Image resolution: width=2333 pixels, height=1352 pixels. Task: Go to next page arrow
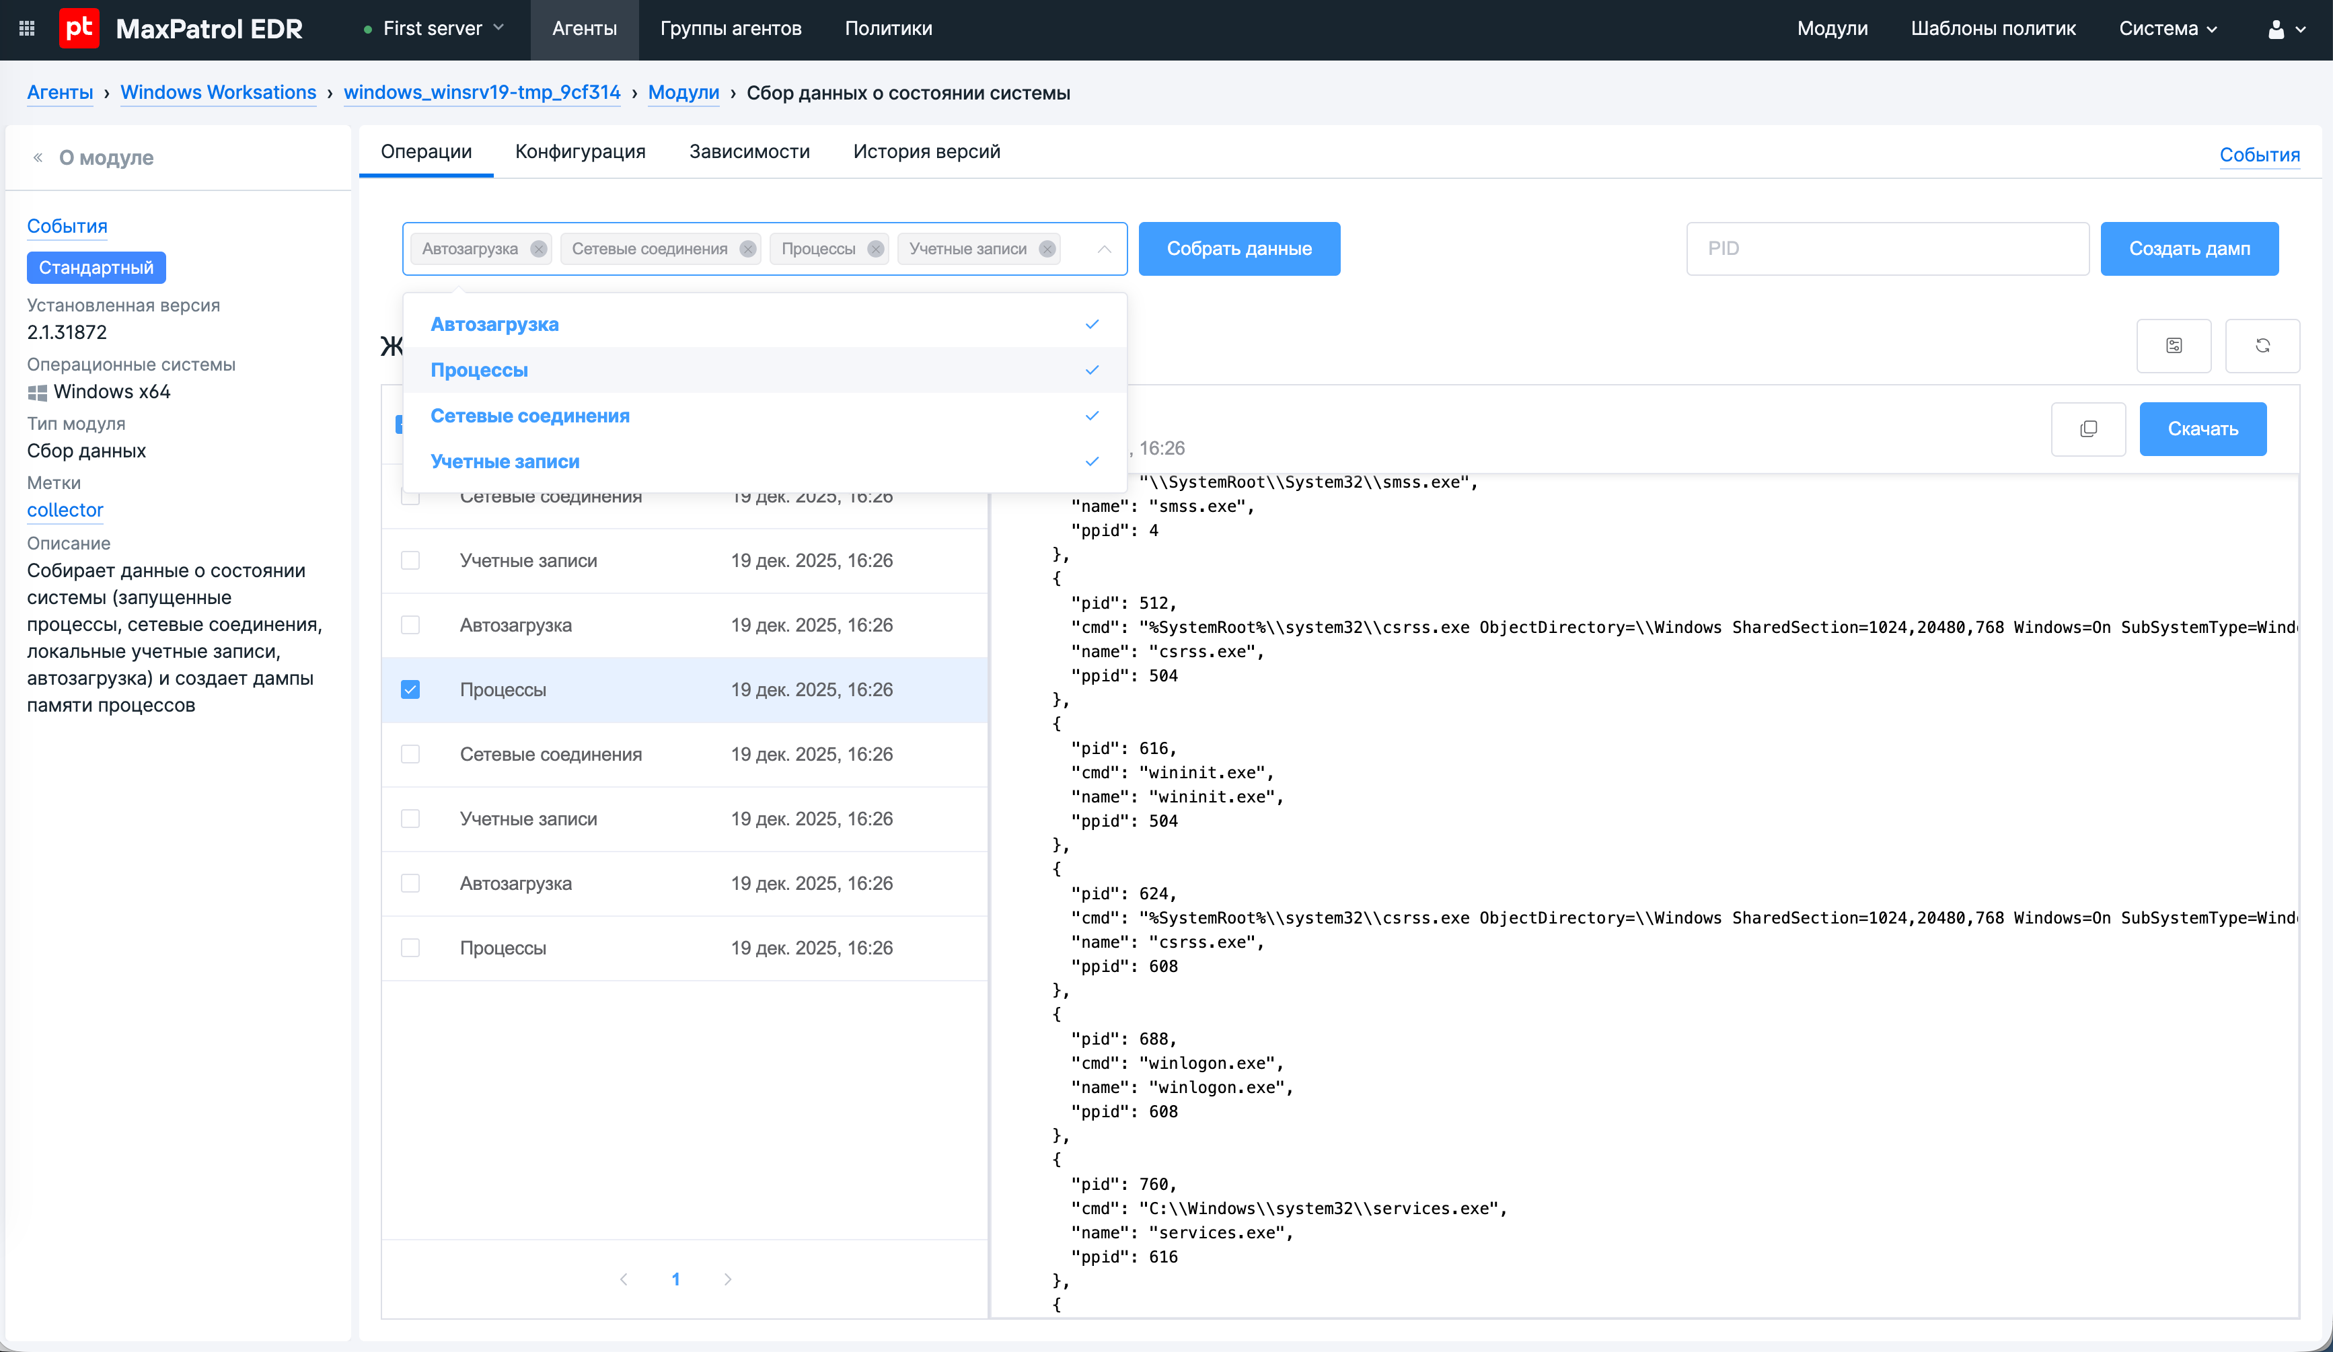[x=728, y=1279]
